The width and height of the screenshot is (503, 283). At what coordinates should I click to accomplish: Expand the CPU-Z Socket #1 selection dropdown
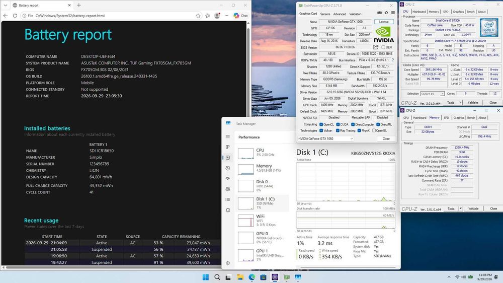click(x=433, y=94)
